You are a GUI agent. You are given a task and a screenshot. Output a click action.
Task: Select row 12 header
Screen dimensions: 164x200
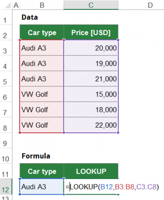6,187
